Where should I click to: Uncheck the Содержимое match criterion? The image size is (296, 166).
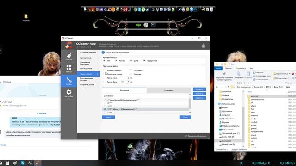[x=144, y=61]
